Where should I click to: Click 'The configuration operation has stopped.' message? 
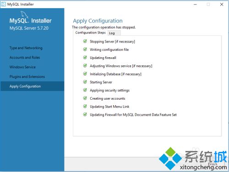(x=104, y=27)
